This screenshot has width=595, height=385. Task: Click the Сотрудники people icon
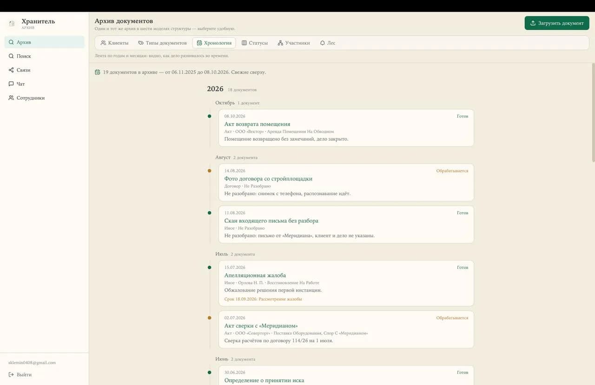11,98
